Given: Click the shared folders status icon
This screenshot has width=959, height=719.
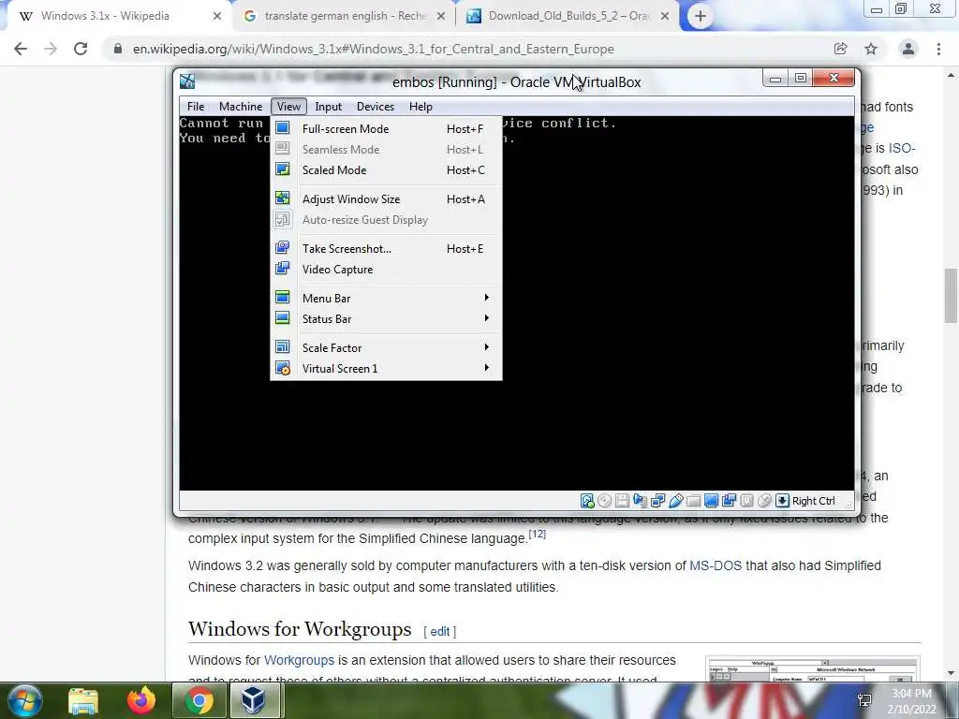Looking at the screenshot, I should click(x=693, y=501).
